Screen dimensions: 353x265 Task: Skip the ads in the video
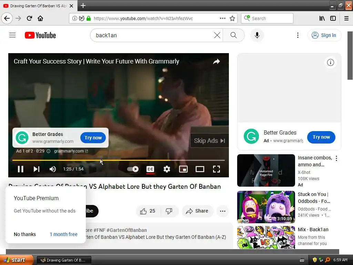209,141
